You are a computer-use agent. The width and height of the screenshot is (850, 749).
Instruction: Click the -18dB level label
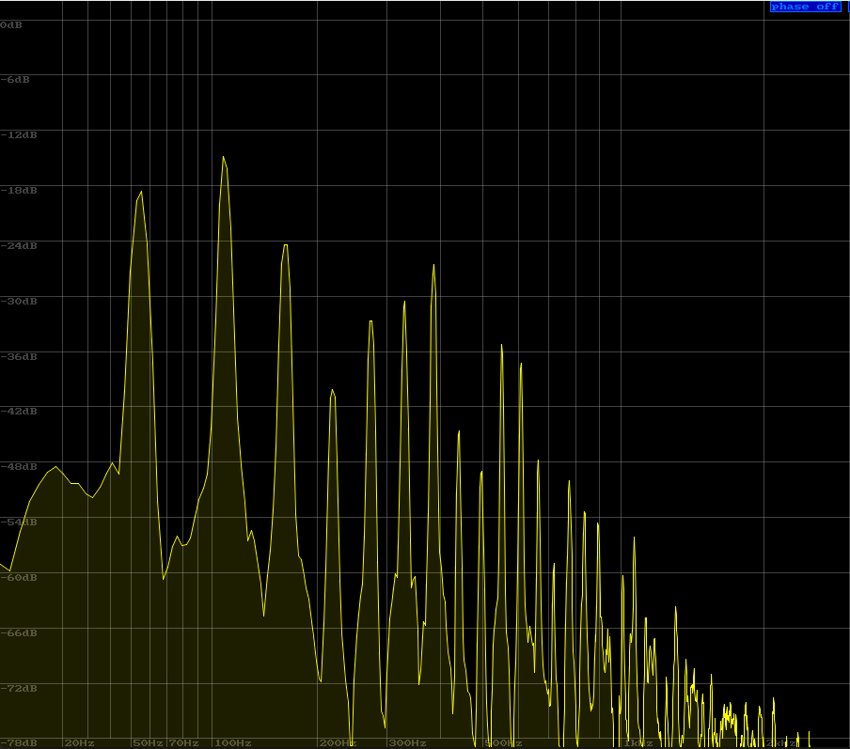coord(19,191)
